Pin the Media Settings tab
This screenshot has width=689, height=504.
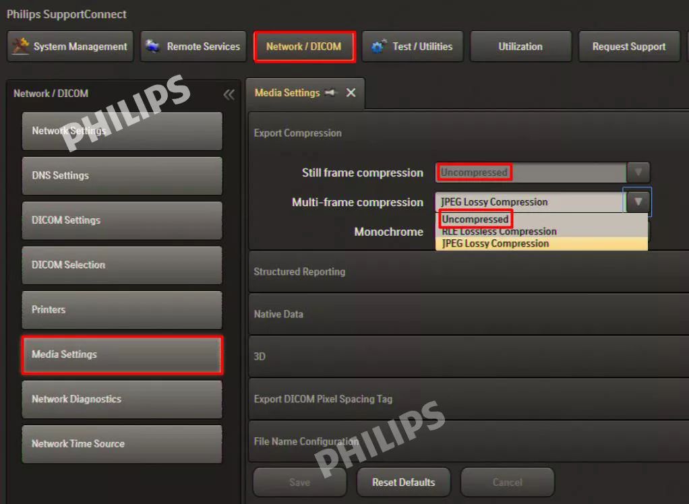pos(330,92)
